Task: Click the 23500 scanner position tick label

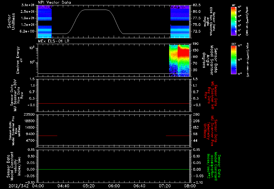Action: click(x=29, y=115)
